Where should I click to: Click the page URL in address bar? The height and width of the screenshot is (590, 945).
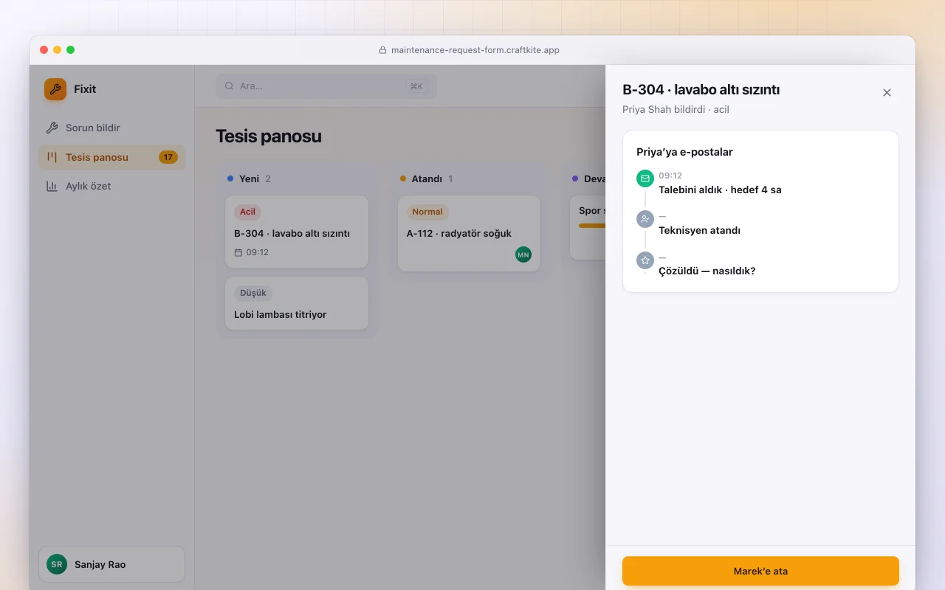click(475, 50)
